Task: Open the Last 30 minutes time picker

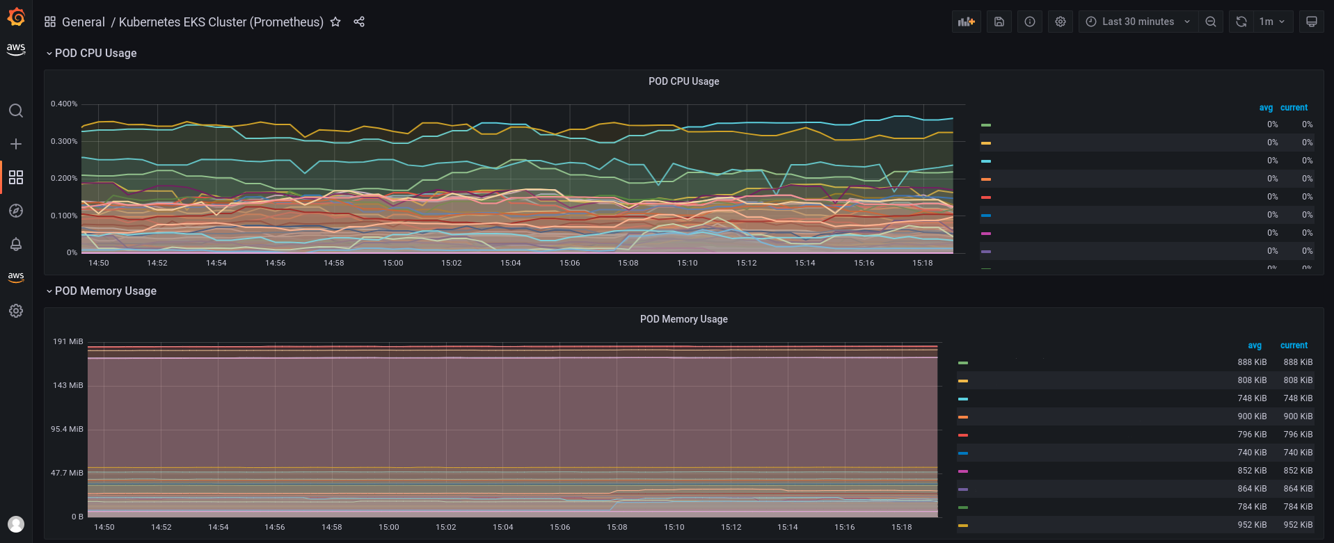Action: pos(1138,22)
